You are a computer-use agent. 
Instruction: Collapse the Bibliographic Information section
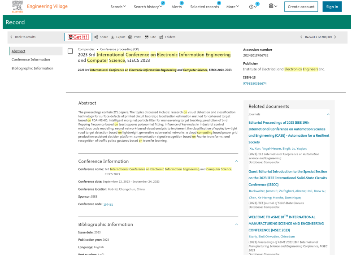click(x=236, y=225)
